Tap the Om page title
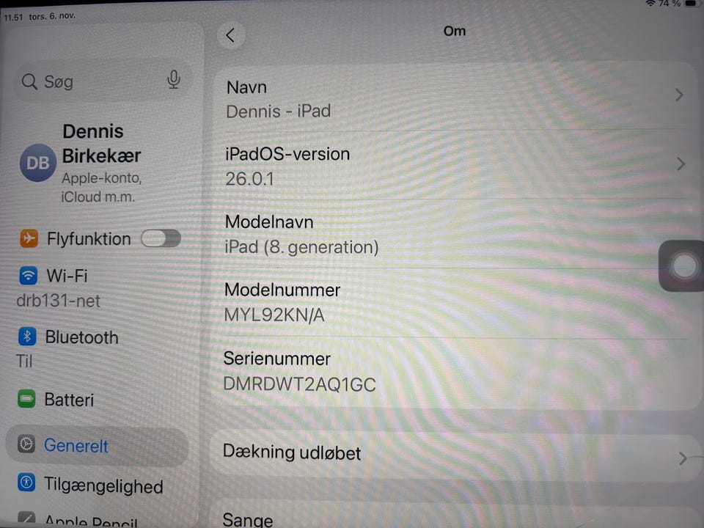 (455, 31)
